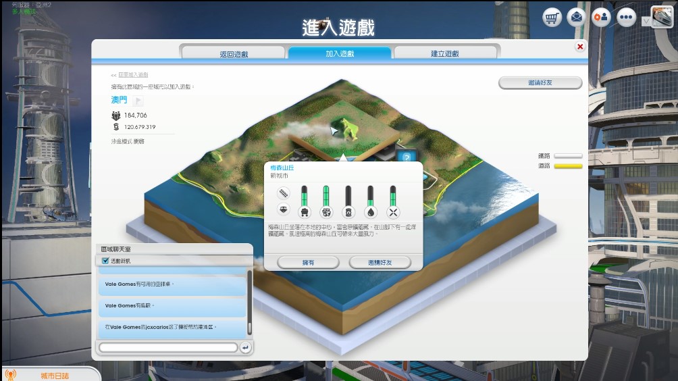Image resolution: width=678 pixels, height=381 pixels.
Task: Click the wind level gauge bar
Action: tap(392, 196)
